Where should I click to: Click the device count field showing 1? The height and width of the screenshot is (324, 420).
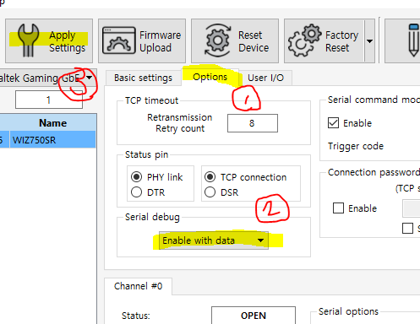(x=49, y=100)
